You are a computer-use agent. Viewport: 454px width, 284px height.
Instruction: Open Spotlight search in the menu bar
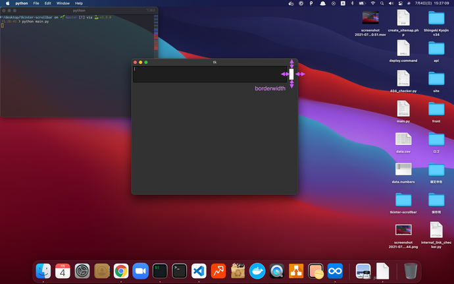click(382, 3)
